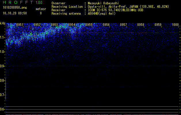Viewport: 181px width, 115px height.
Task: Click the Ovserver label
Action: tap(58, 3)
